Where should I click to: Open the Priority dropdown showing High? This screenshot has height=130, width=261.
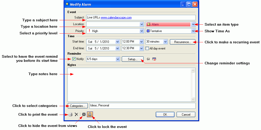[142, 31]
